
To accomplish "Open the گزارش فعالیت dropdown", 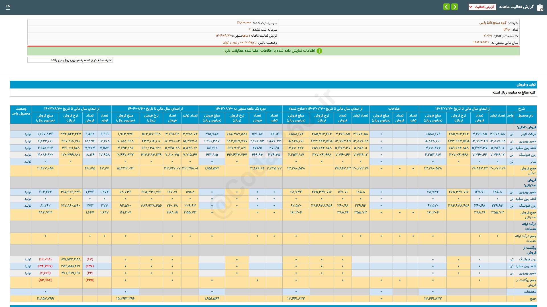I will click(482, 7).
